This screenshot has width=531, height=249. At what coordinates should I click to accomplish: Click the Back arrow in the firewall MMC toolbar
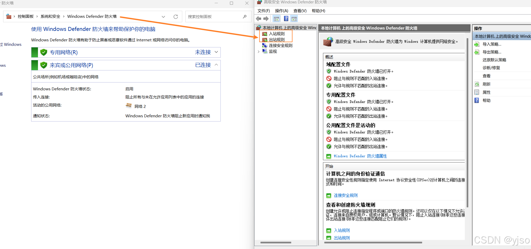coord(259,19)
